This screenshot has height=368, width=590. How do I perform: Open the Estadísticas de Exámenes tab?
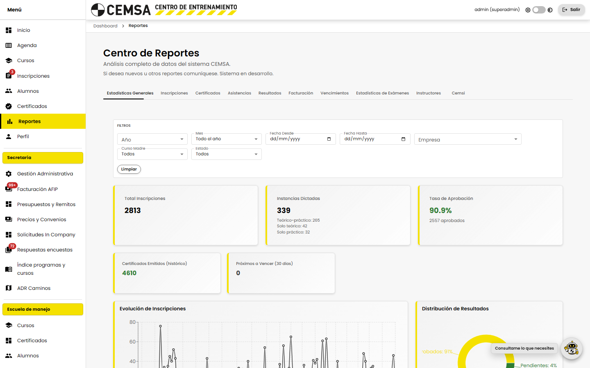click(382, 93)
